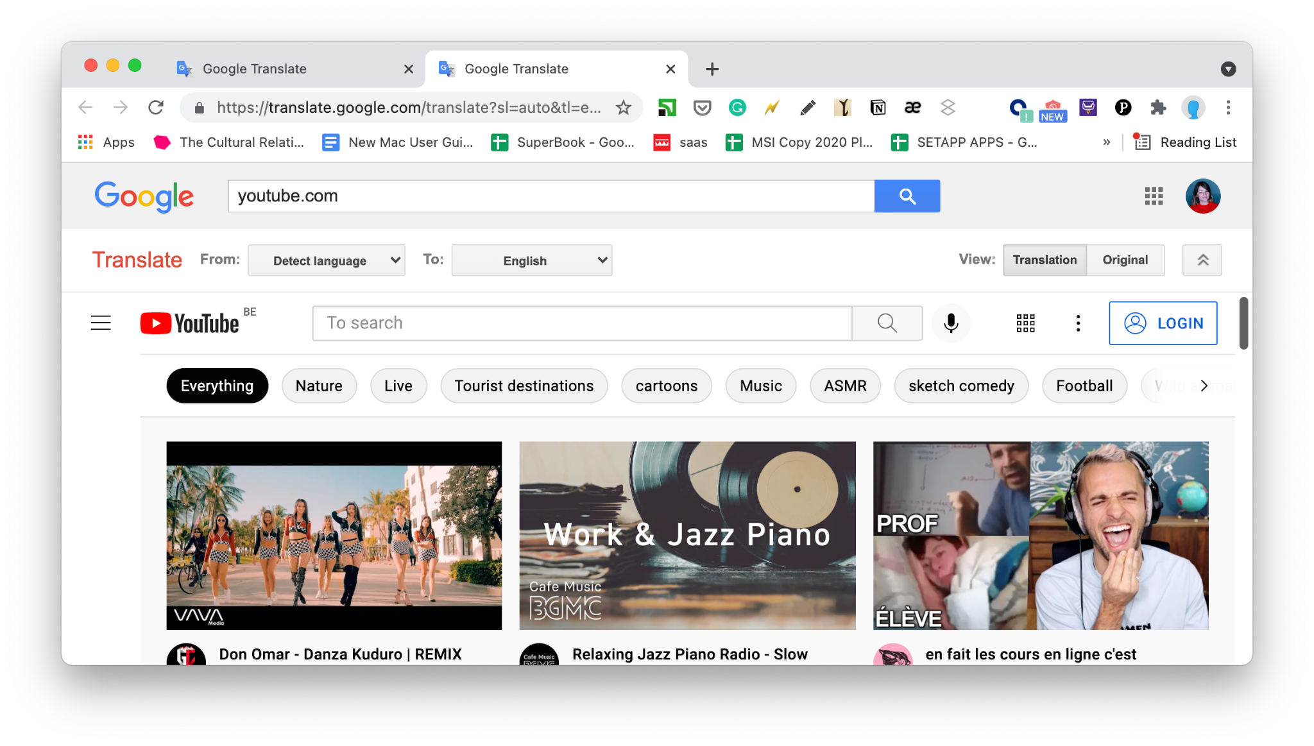
Task: Open the Notion web clipper extension
Action: (x=878, y=108)
